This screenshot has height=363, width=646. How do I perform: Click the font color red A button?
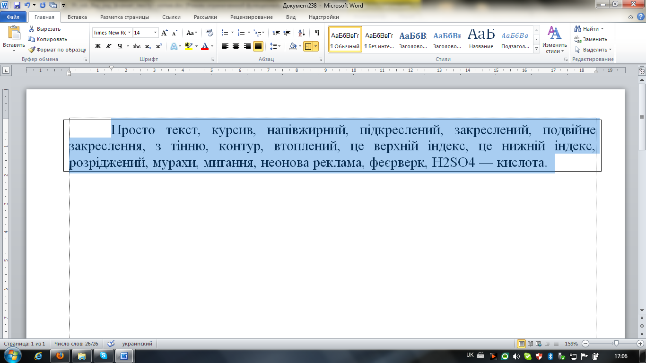click(204, 46)
